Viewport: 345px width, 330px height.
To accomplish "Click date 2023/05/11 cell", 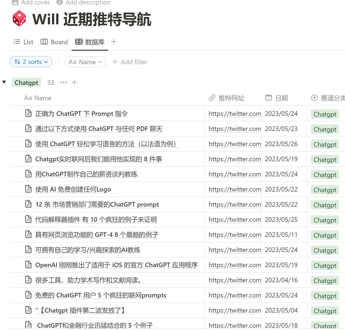I will coord(281,235).
